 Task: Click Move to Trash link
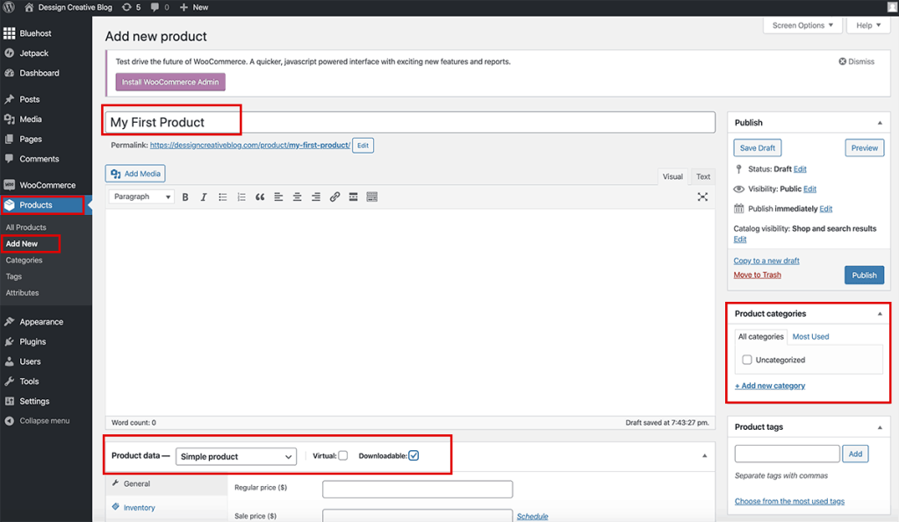[x=757, y=275]
